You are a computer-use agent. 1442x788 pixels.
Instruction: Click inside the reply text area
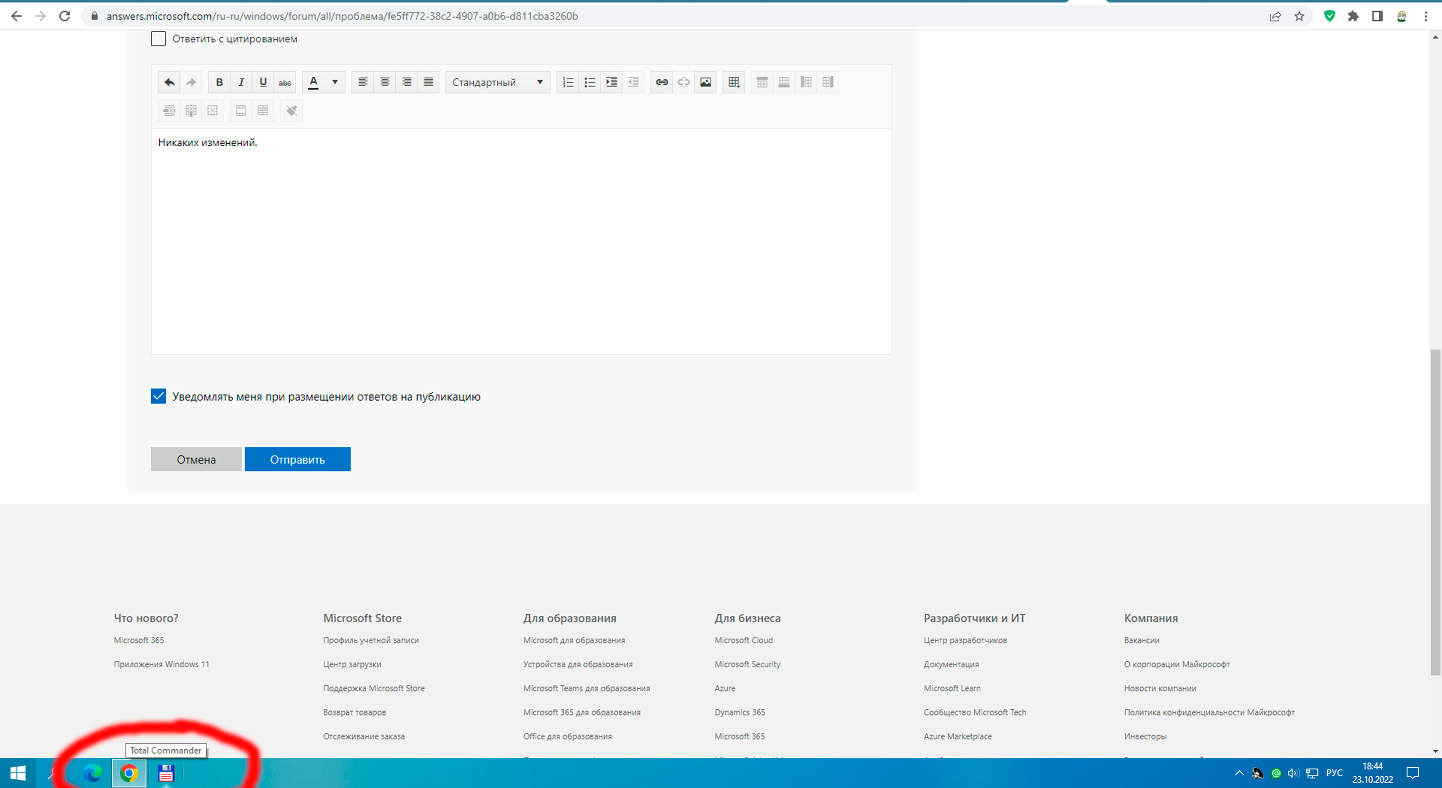521,241
